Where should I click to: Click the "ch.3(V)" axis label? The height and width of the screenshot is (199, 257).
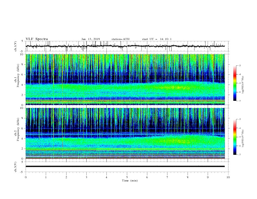(x=16, y=167)
